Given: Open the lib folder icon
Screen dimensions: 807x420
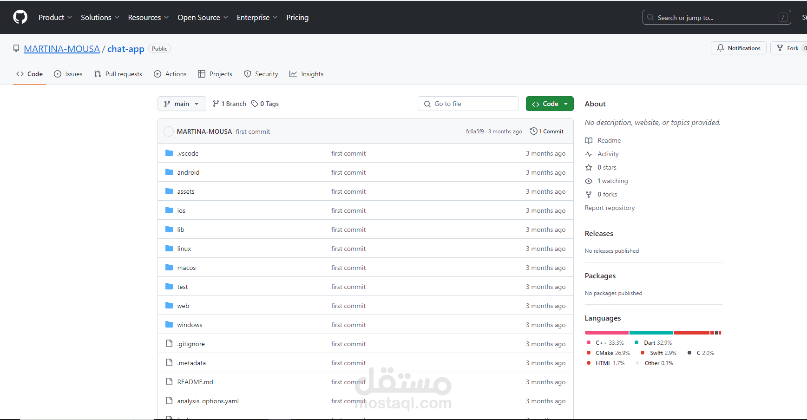Looking at the screenshot, I should point(169,229).
